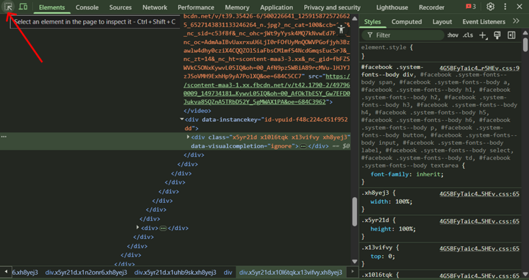Select the Styles pane tab

coord(372,22)
